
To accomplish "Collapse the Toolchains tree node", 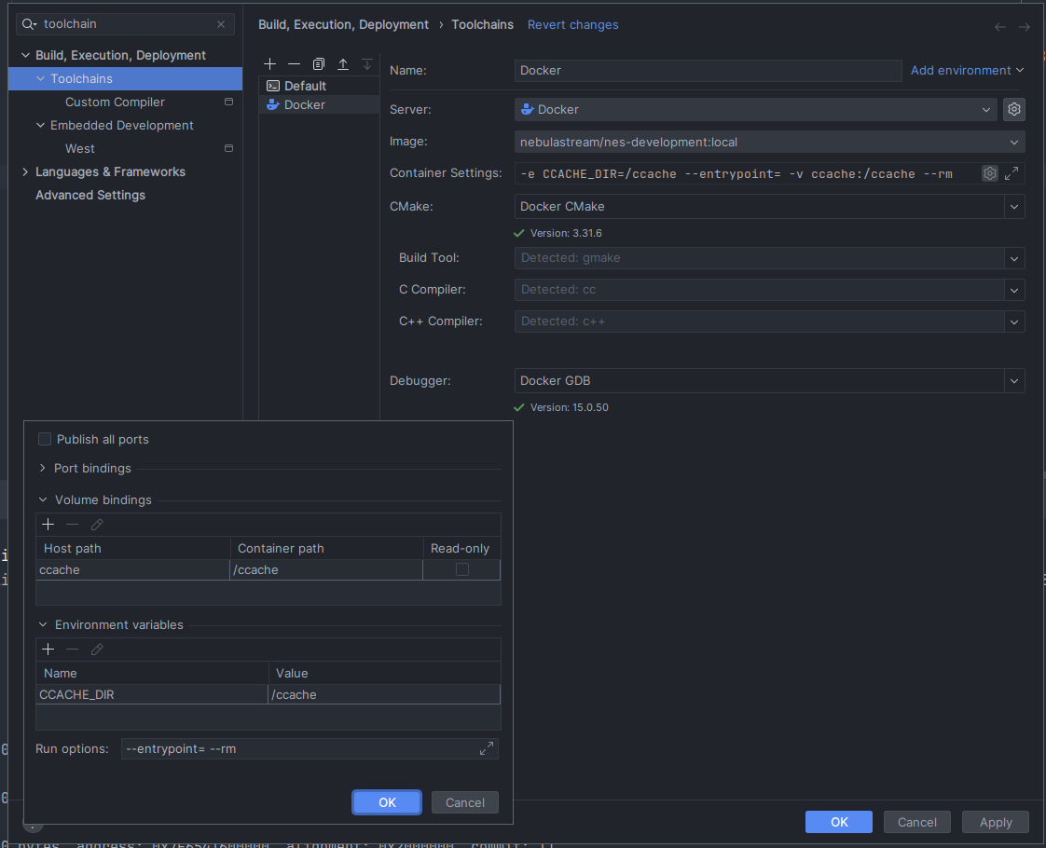I will (x=41, y=78).
